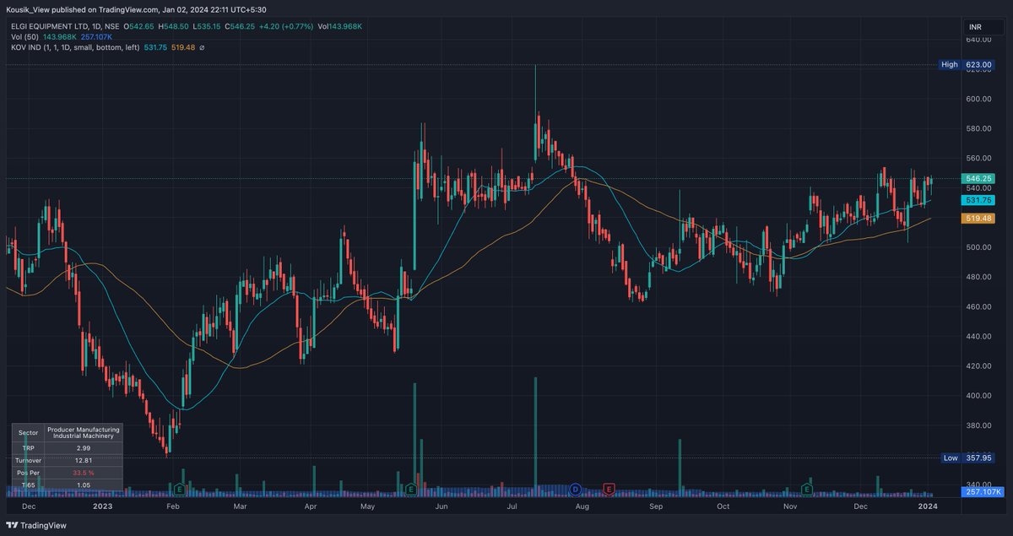This screenshot has height=536, width=1013.
Task: Click the current price label 546.25 on axis
Action: (980, 179)
